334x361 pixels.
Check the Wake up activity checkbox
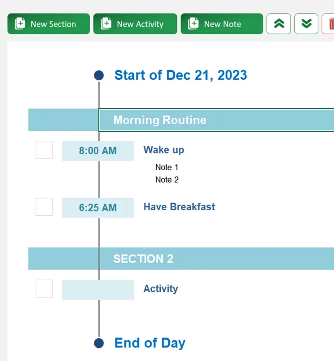pos(44,150)
